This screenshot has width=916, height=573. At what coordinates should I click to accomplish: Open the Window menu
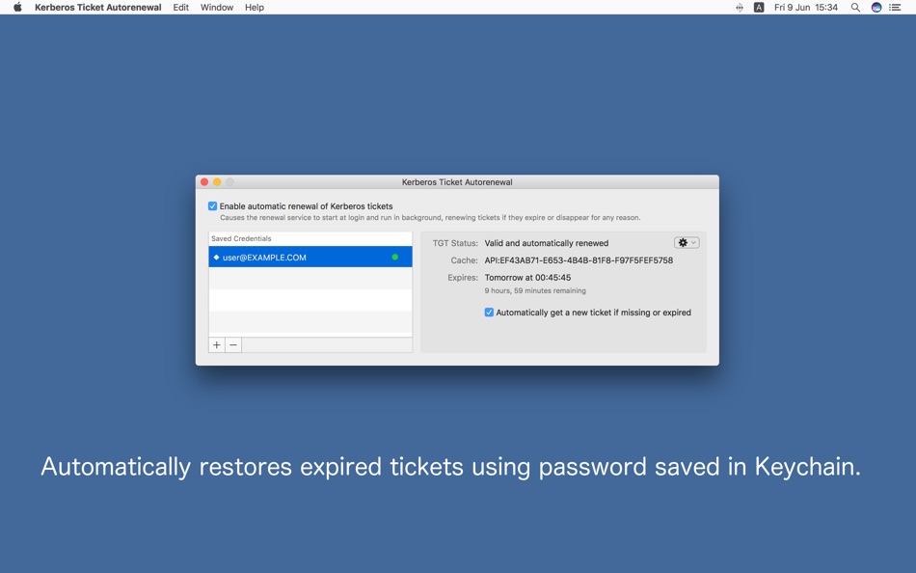(x=217, y=7)
